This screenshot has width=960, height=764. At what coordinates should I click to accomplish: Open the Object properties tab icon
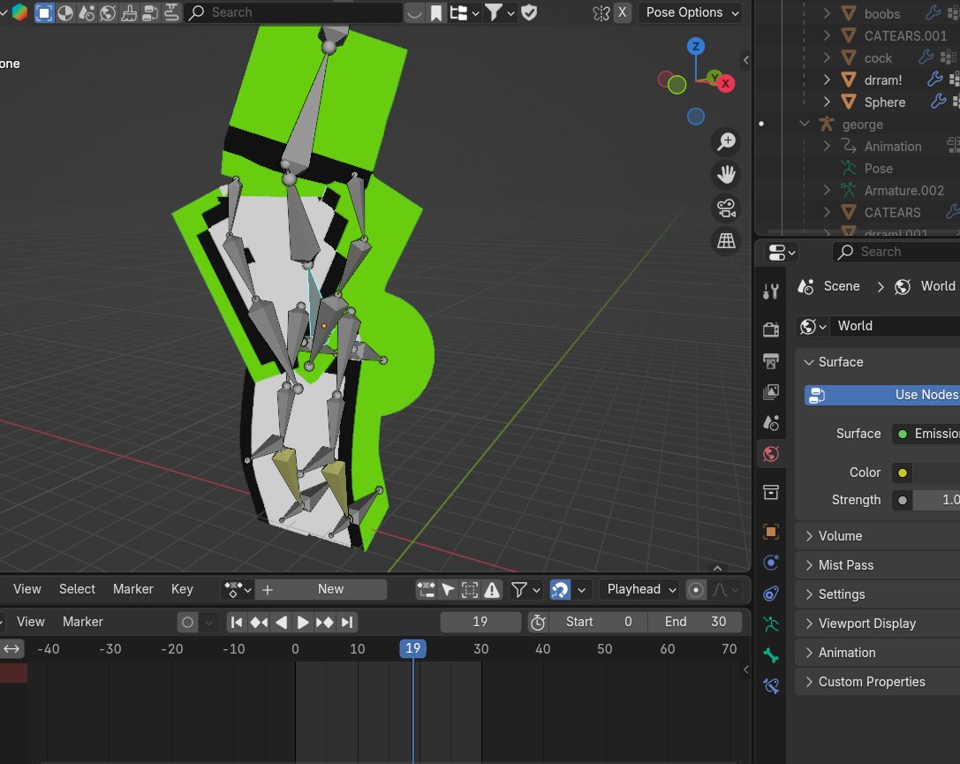771,532
